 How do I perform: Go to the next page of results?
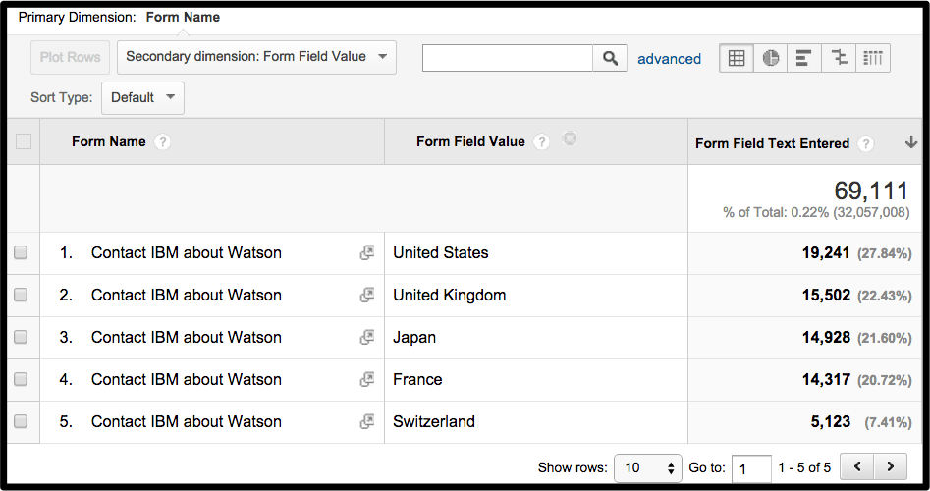point(891,466)
